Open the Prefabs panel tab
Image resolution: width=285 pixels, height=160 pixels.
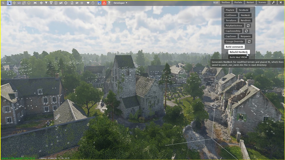[238, 3]
